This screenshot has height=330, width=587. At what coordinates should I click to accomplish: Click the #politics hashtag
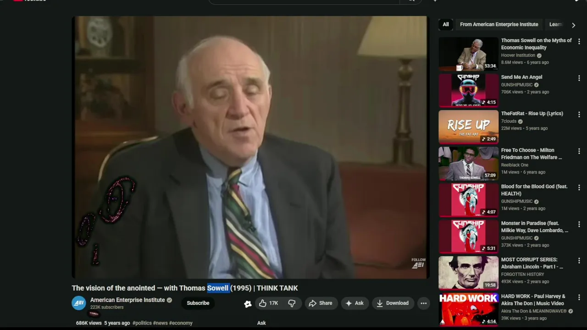[x=142, y=323]
